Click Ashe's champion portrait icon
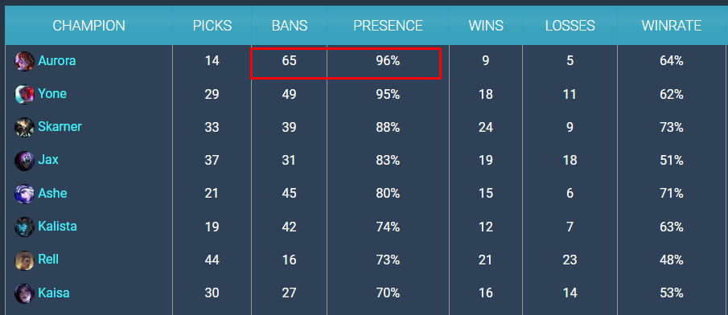This screenshot has height=315, width=728. (24, 194)
